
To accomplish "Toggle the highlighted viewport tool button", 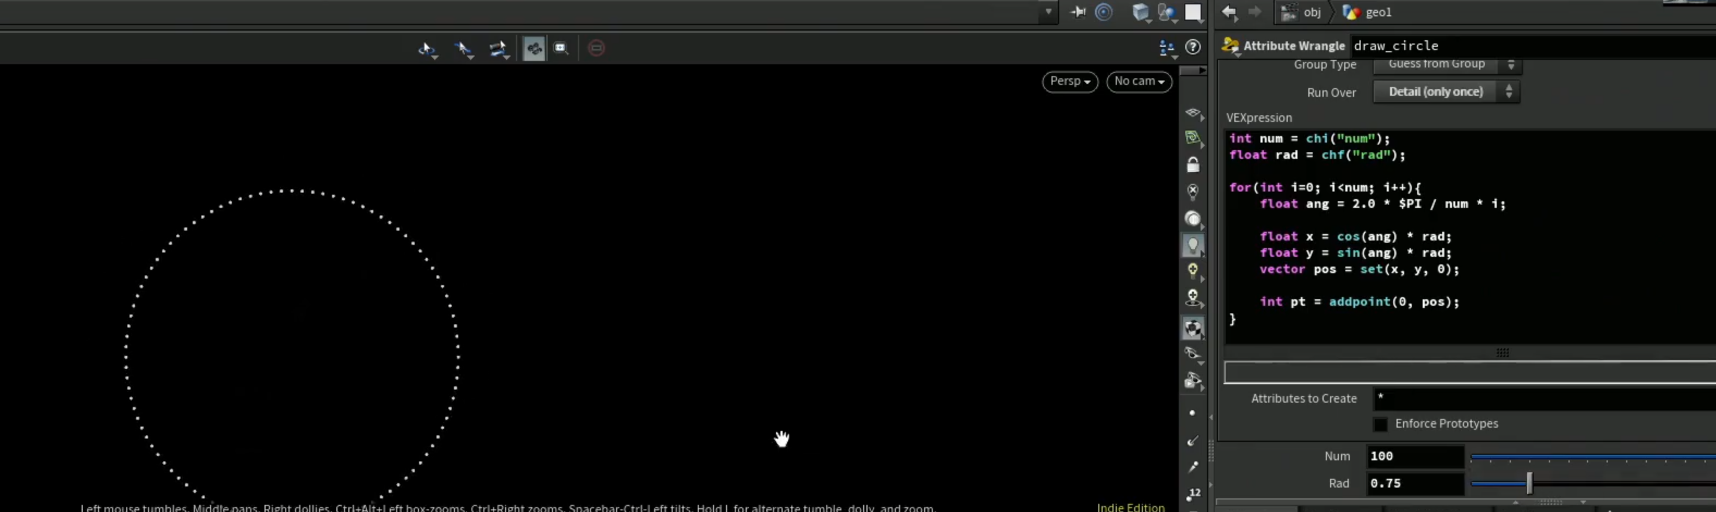I will [x=533, y=48].
